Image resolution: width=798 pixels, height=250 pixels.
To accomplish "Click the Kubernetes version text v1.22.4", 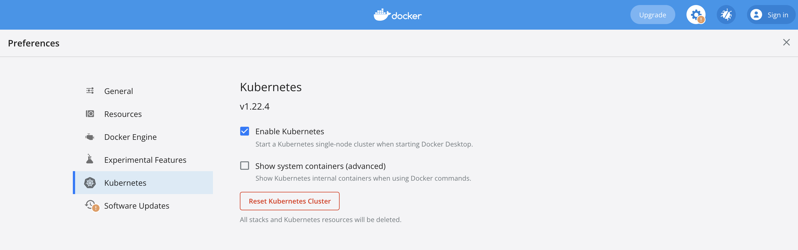I will tap(255, 107).
